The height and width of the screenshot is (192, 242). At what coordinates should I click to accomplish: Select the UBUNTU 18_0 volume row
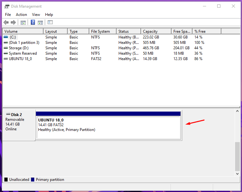click(x=112, y=59)
